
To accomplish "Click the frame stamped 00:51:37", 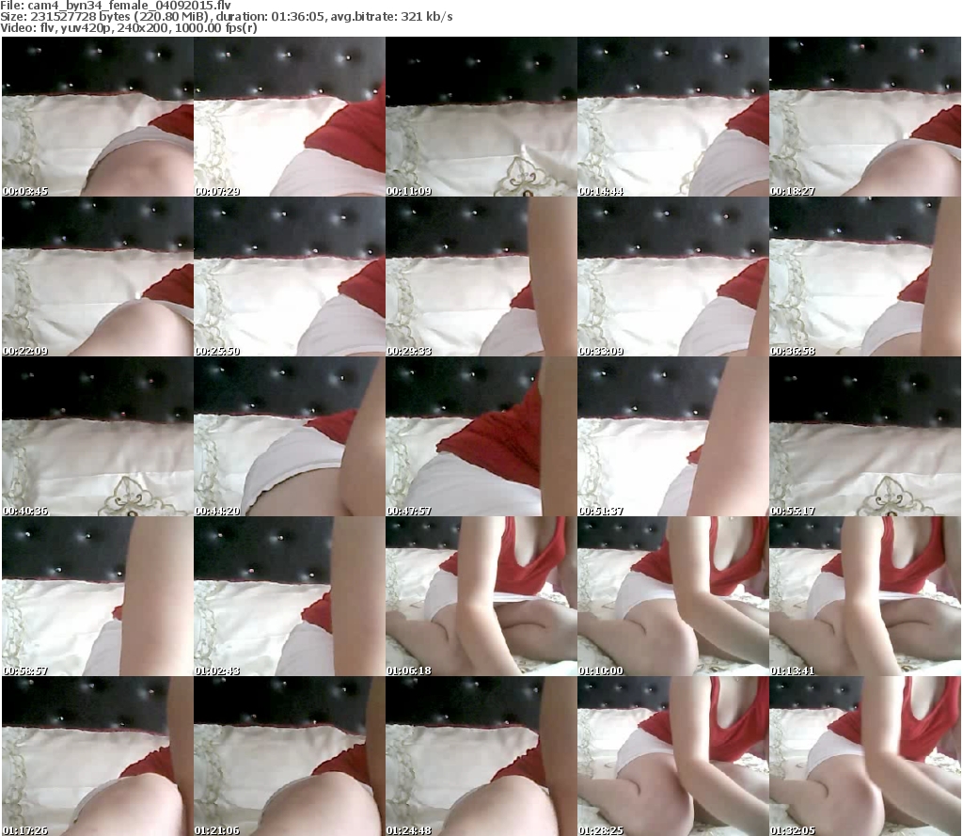I will 673,436.
